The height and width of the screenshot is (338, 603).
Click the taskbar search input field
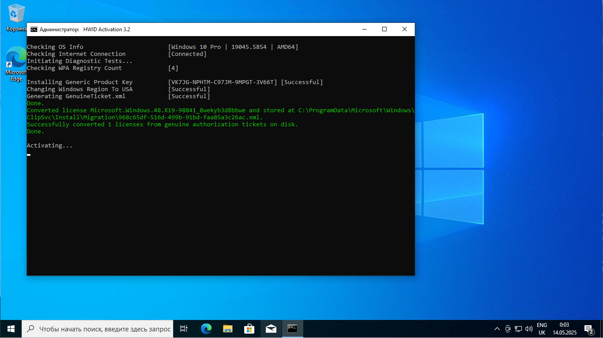click(x=104, y=329)
